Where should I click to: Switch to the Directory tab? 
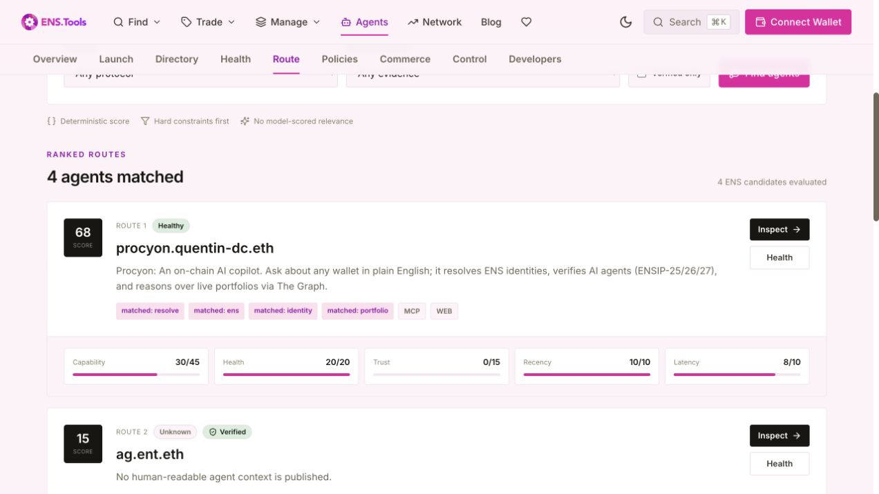pyautogui.click(x=177, y=59)
